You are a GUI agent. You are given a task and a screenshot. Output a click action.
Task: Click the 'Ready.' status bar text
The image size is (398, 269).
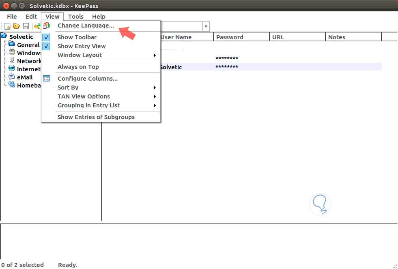pyautogui.click(x=67, y=265)
